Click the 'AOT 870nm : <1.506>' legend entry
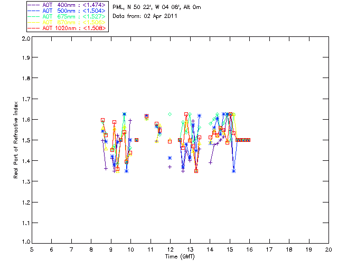The width and height of the screenshot is (338, 270). tap(67, 22)
